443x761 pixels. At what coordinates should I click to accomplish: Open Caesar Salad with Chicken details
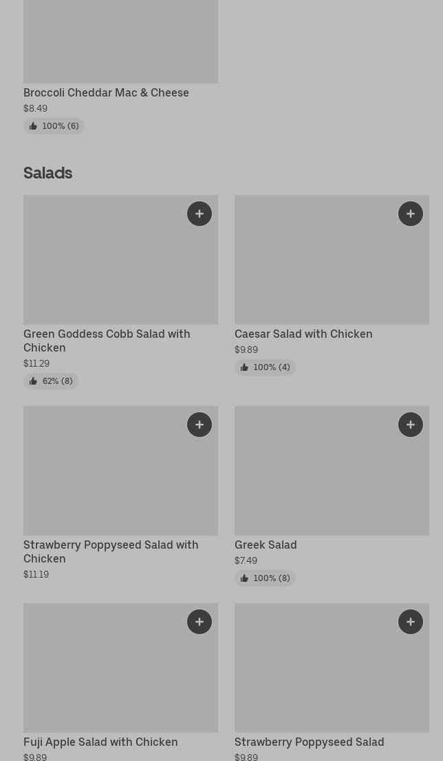(x=303, y=334)
